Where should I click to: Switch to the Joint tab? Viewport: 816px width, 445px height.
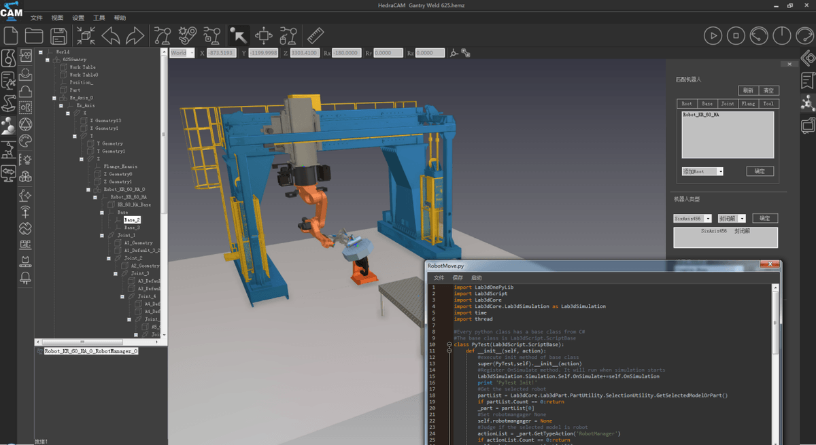728,104
